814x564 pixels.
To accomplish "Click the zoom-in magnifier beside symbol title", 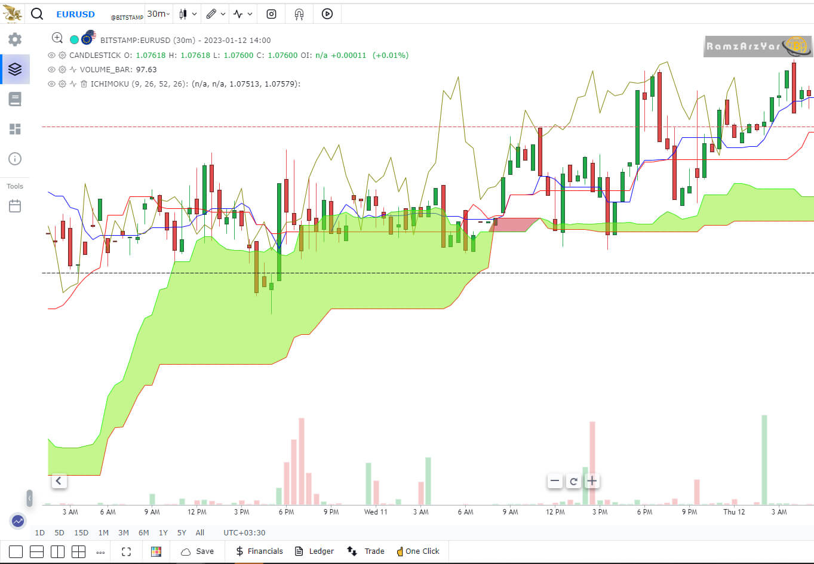I will click(57, 38).
